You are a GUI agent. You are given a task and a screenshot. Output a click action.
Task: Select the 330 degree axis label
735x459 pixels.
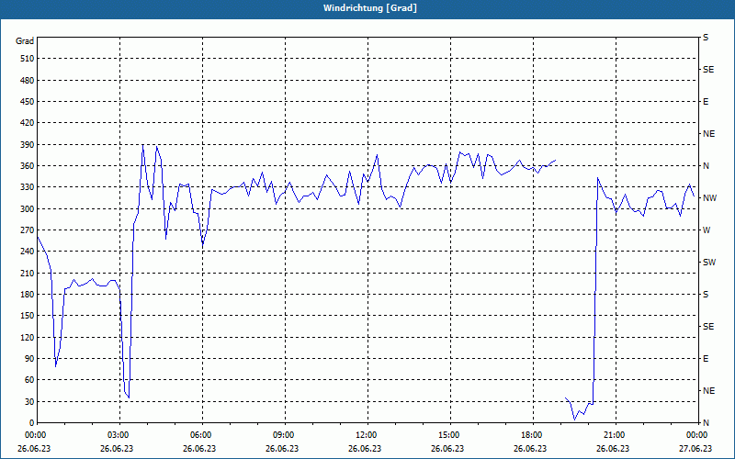click(x=27, y=187)
